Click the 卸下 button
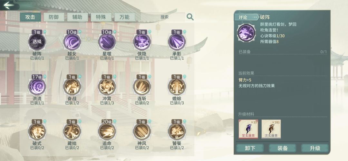This screenshot has height=161, width=348. coord(250,148)
